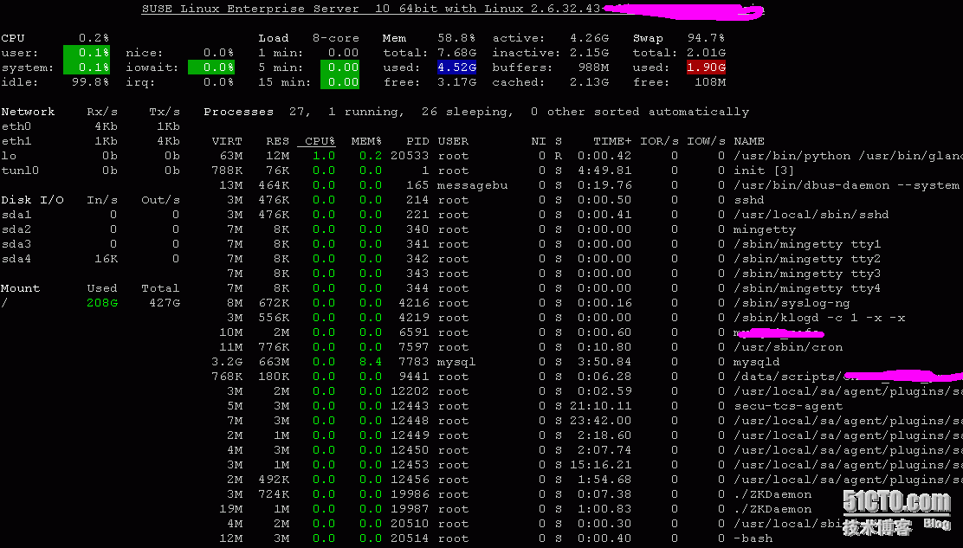Select the mysqld process name
The image size is (963, 548).
coord(756,362)
